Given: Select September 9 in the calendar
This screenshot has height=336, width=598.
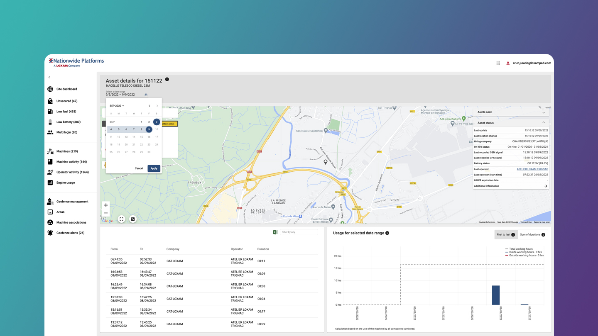Looking at the screenshot, I should click(149, 129).
